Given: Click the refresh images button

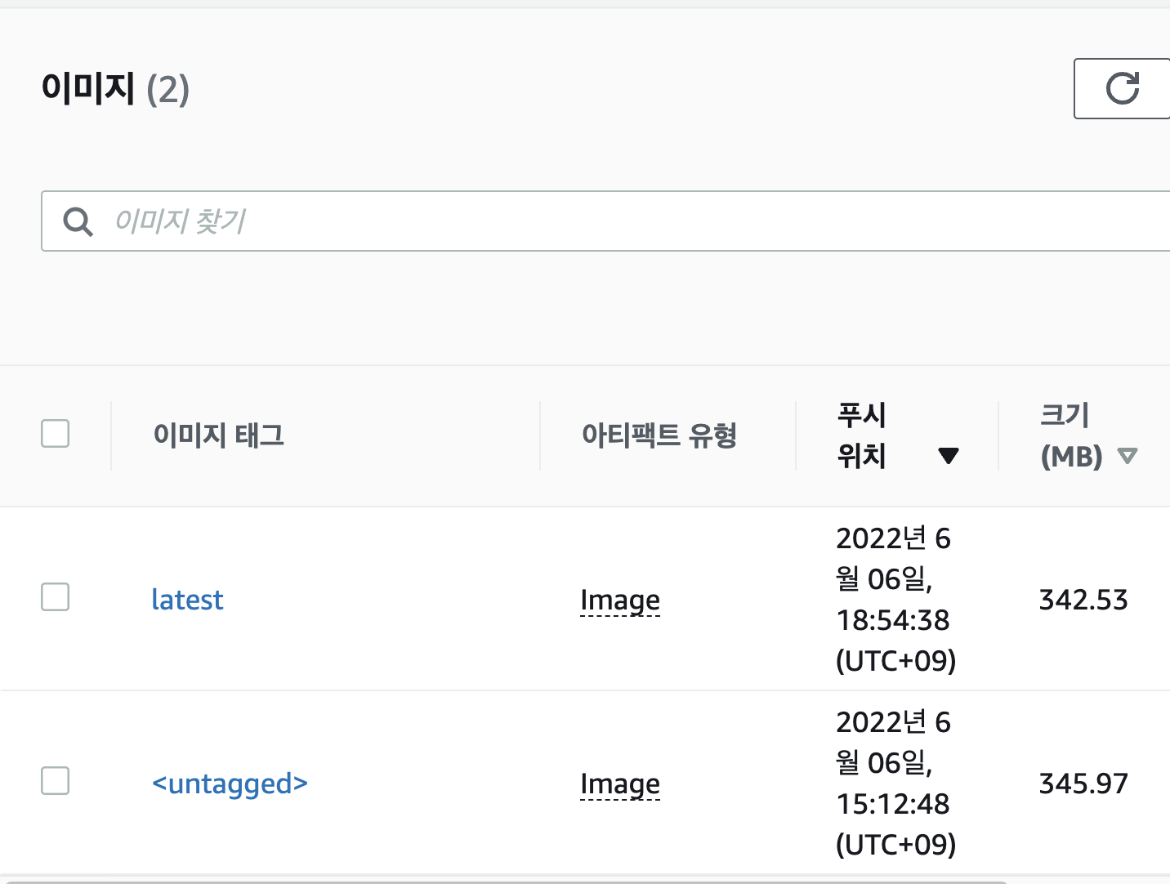Looking at the screenshot, I should 1122,88.
